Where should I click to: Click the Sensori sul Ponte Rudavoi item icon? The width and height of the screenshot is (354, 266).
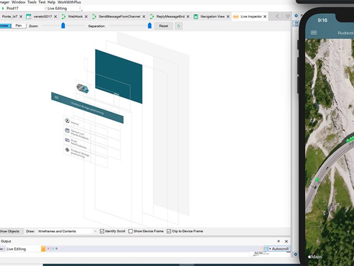[67, 130]
